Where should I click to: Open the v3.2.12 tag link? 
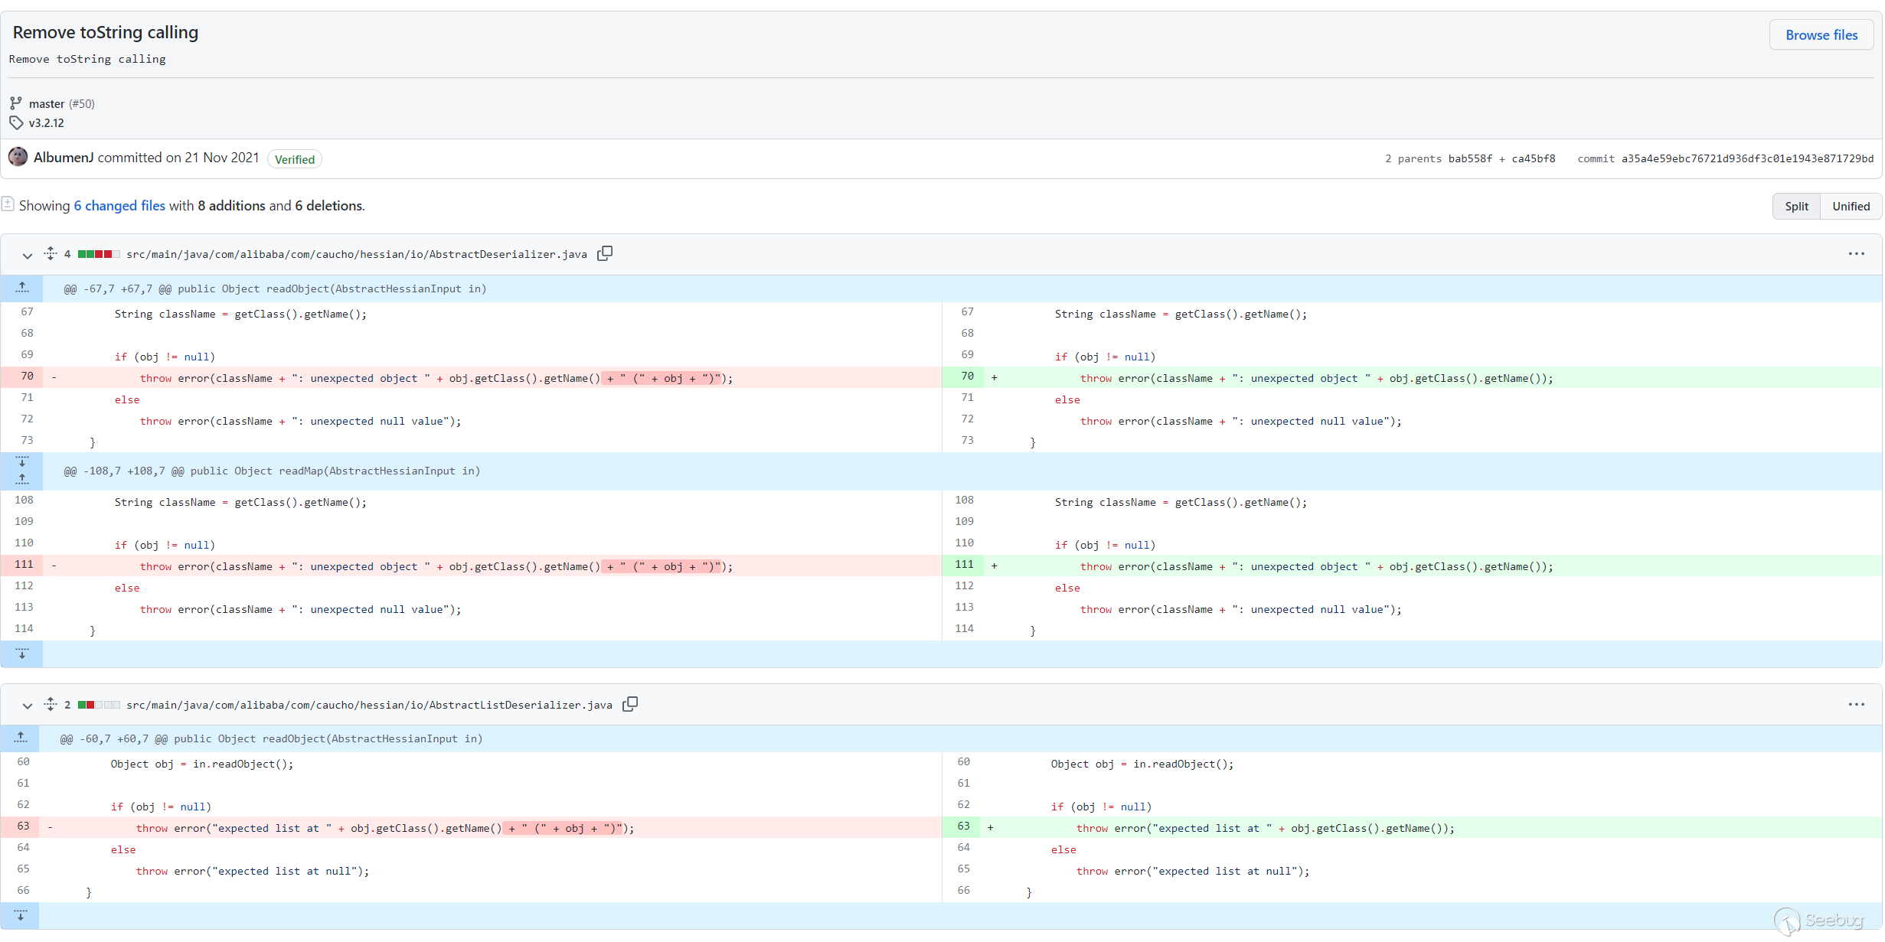coord(47,123)
